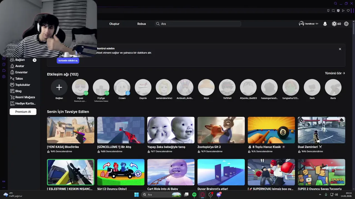Viewport: 355px width, 199px height.
Task: Open the Oluştur menu
Action: (114, 24)
